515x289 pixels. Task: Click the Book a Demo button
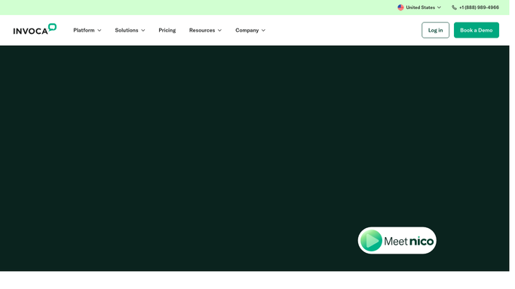[477, 30]
